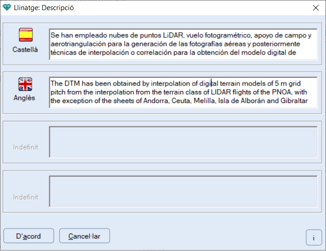Image resolution: width=326 pixels, height=251 pixels.
Task: Click the Spanish flag icon
Action: [26, 35]
